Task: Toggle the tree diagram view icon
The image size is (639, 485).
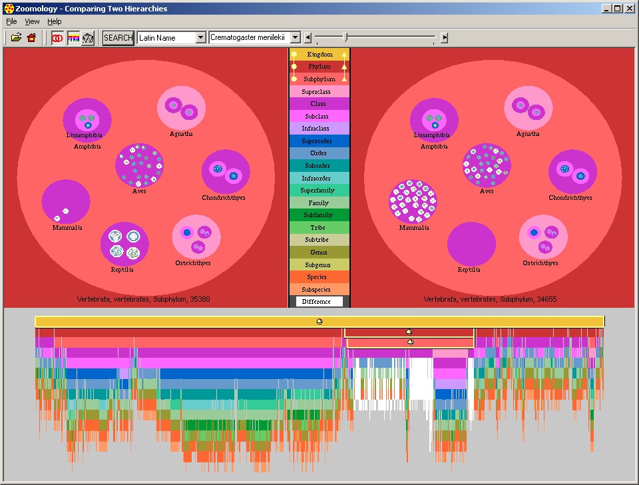Action: tap(88, 38)
